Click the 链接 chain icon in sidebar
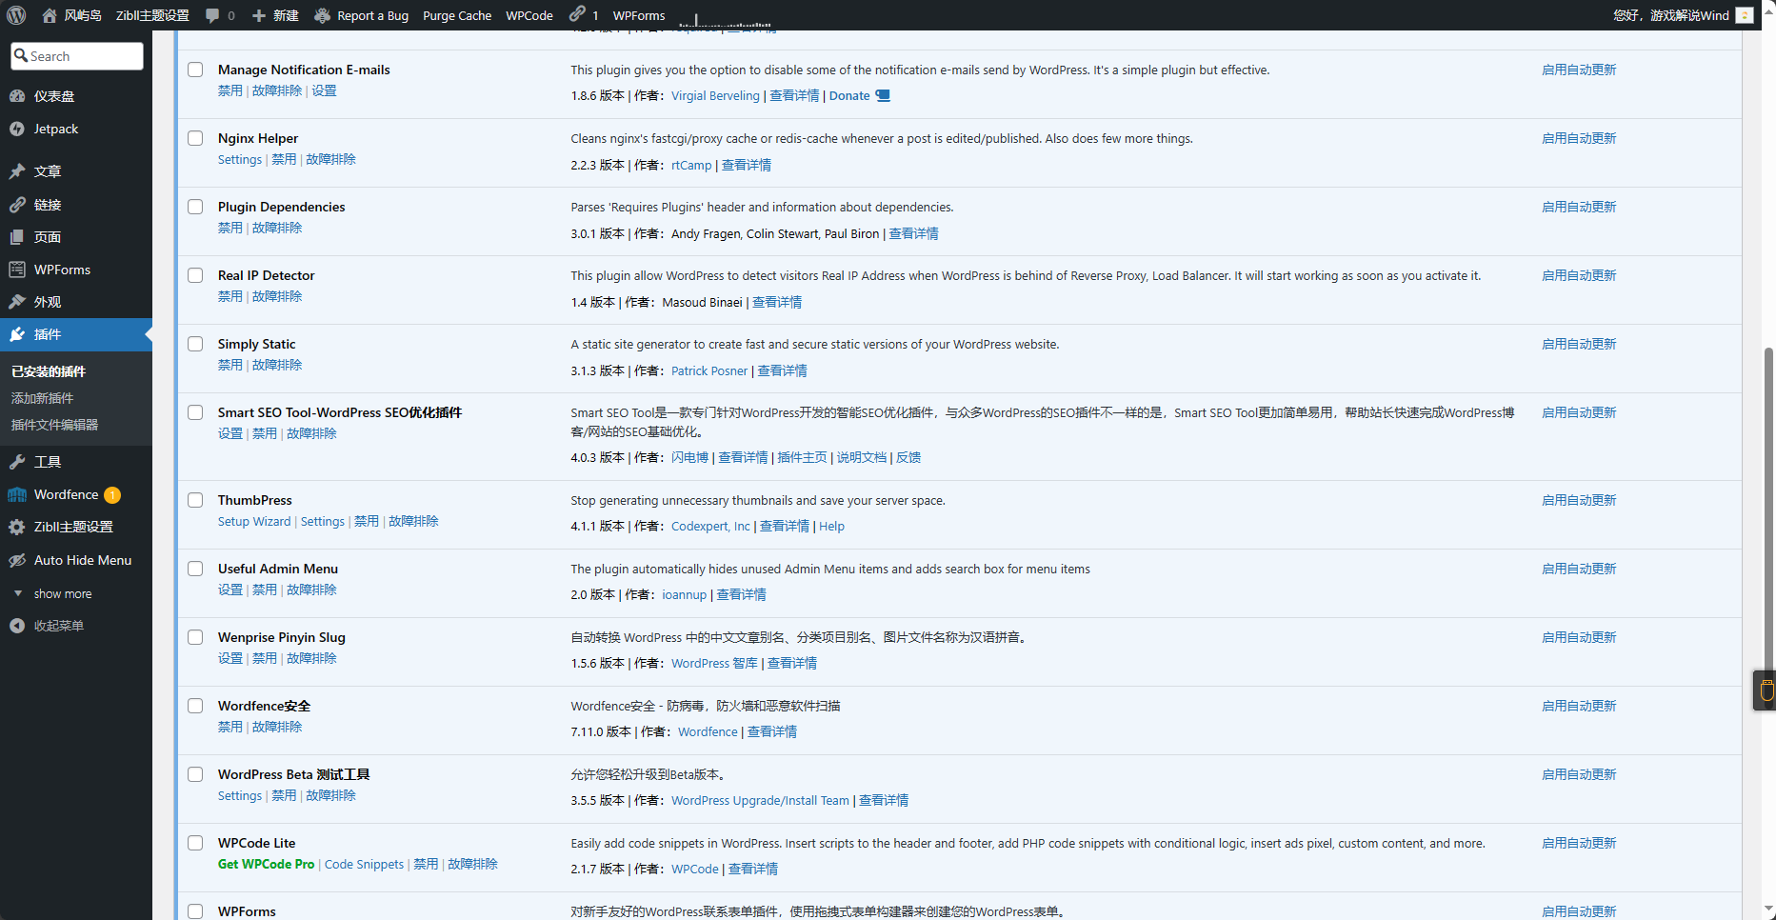 (x=17, y=205)
